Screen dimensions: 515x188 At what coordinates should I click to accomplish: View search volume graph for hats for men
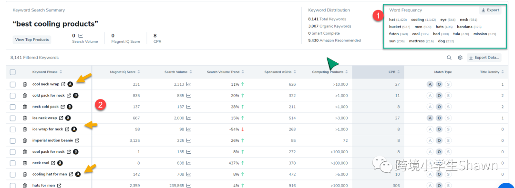click(188, 185)
